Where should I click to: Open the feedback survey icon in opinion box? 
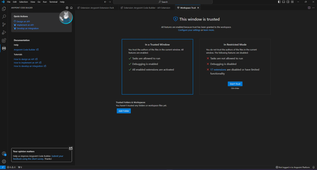(x=71, y=149)
